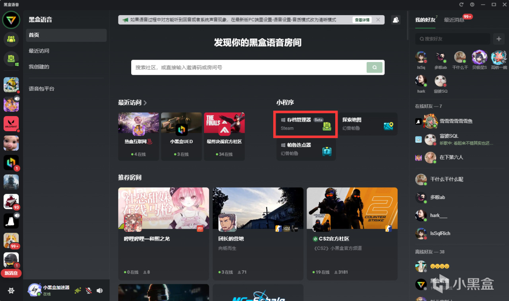This screenshot has width=509, height=301.
Task: Open the server icon with badge 93
Action: pyautogui.click(x=11, y=202)
